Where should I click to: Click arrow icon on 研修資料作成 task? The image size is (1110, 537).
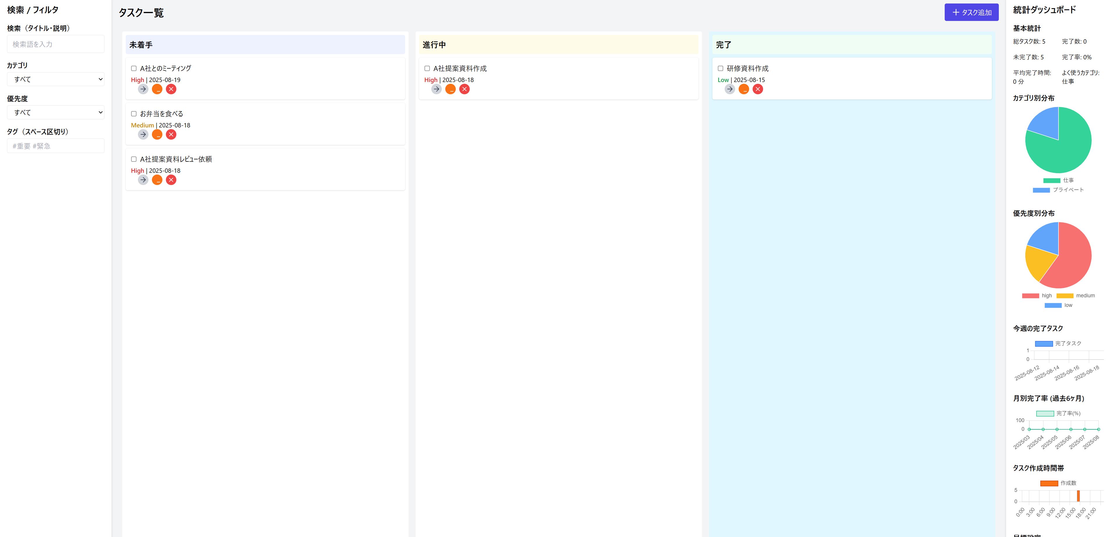pos(730,89)
